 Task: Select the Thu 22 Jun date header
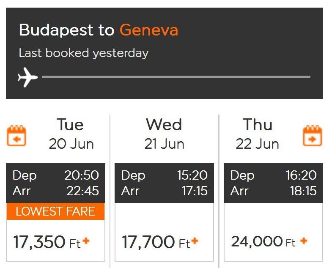point(257,134)
